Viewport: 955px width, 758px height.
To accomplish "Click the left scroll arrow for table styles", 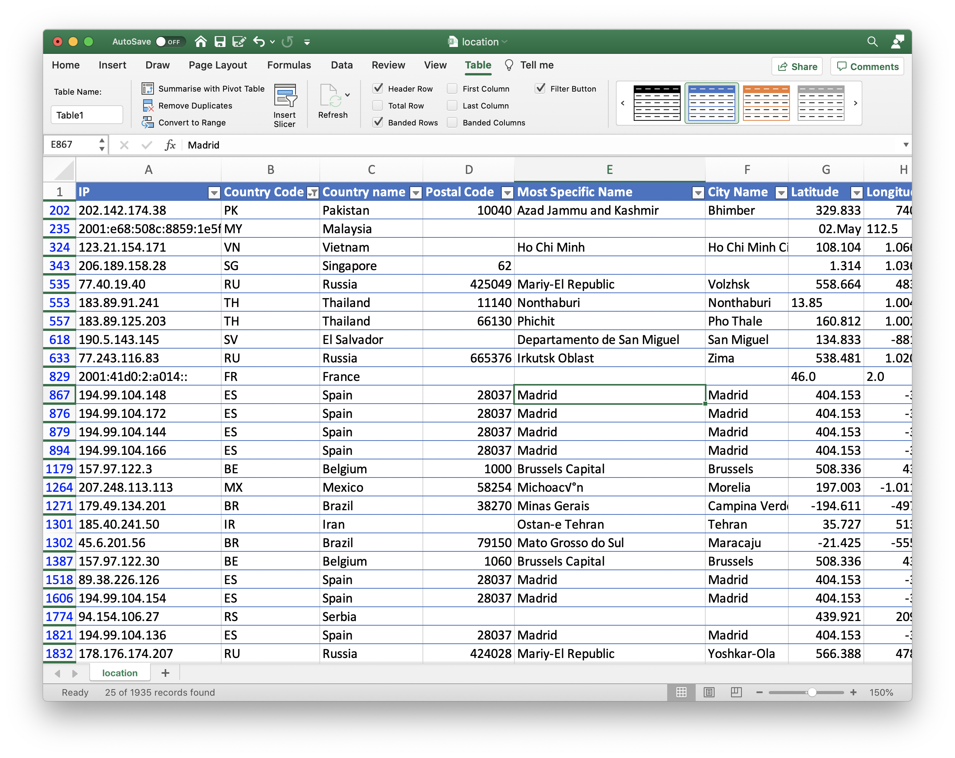I will point(623,104).
